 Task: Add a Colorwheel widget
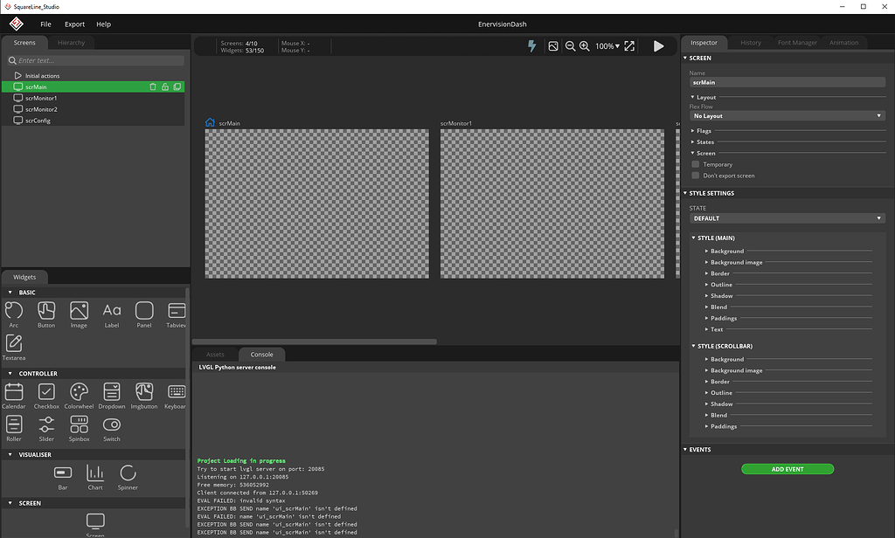(79, 393)
